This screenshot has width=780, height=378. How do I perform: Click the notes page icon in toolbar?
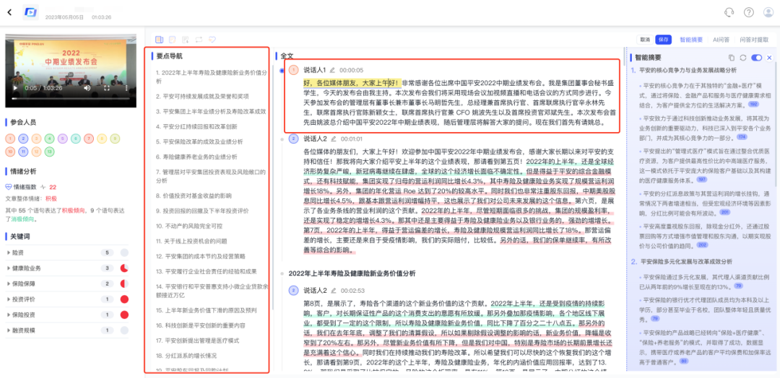(x=172, y=39)
